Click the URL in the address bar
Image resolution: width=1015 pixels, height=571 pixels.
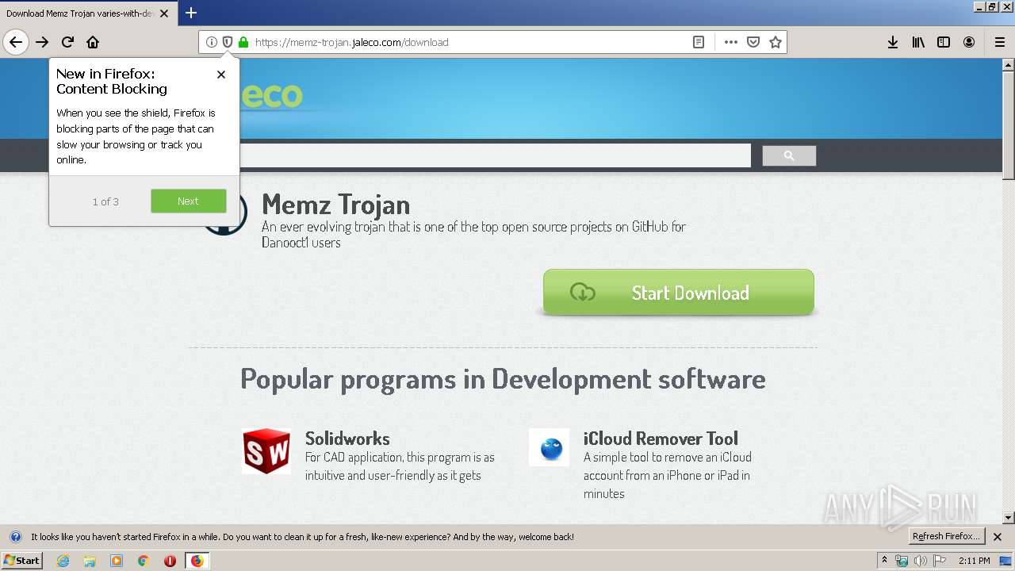[351, 42]
